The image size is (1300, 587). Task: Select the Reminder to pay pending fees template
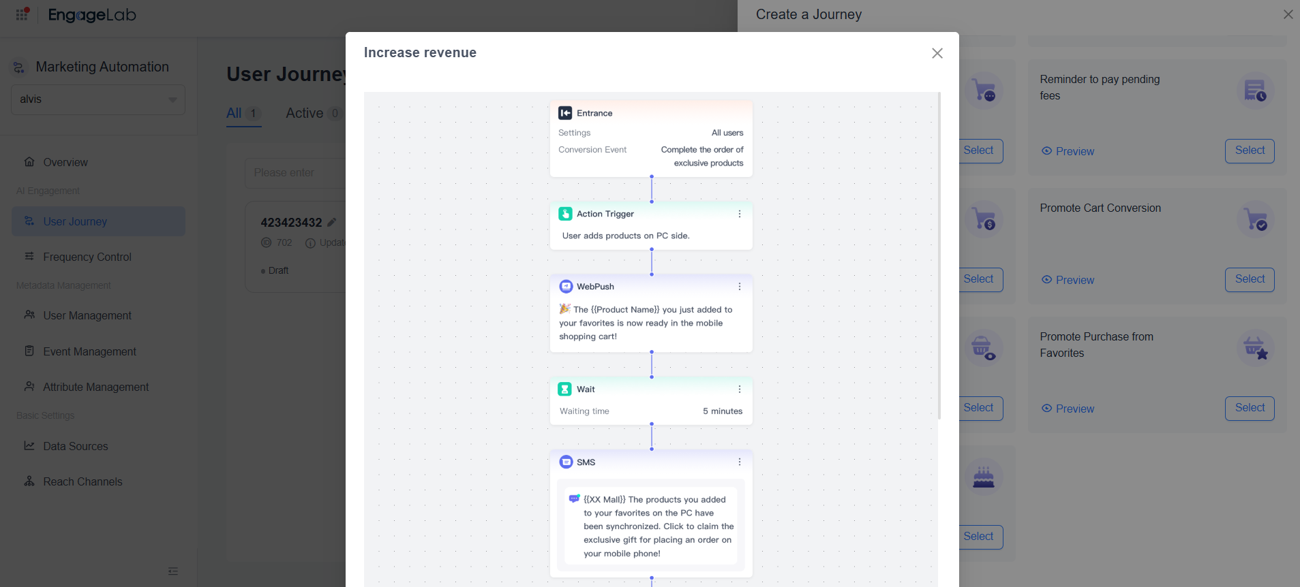coord(1250,150)
